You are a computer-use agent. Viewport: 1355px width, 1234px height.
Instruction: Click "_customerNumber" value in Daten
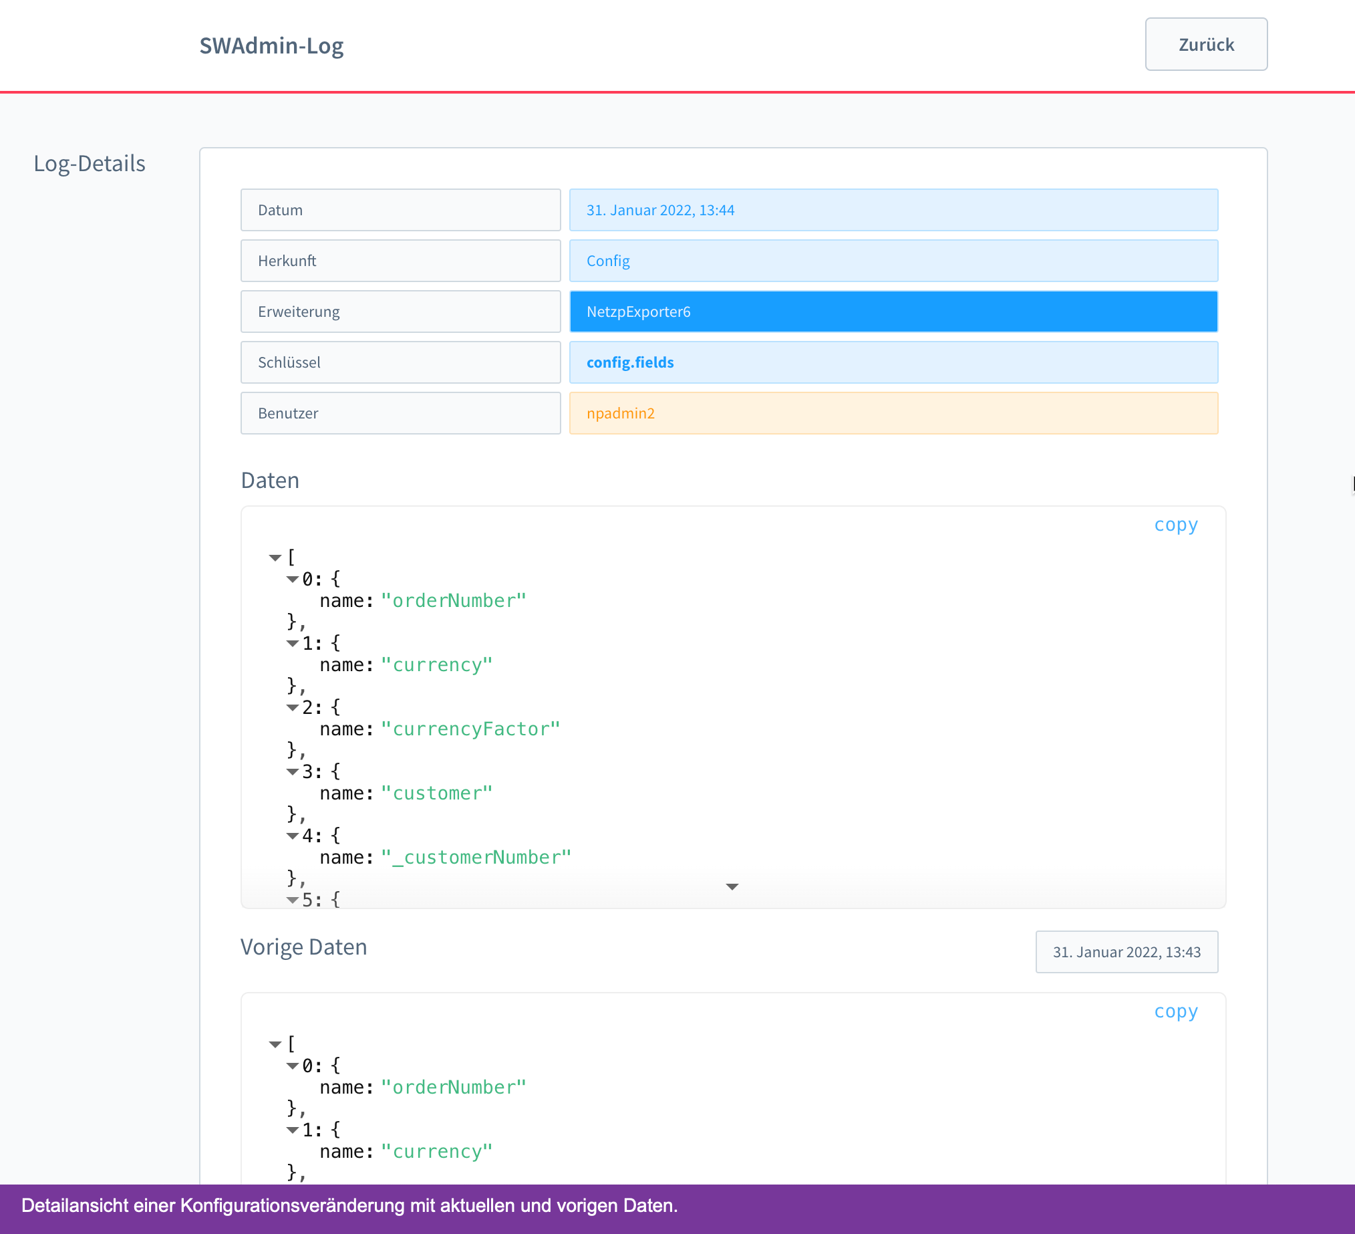(476, 858)
